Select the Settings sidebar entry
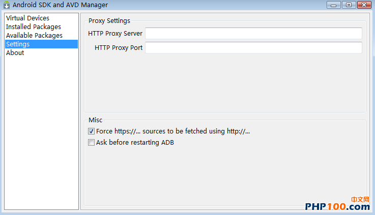 click(41, 44)
